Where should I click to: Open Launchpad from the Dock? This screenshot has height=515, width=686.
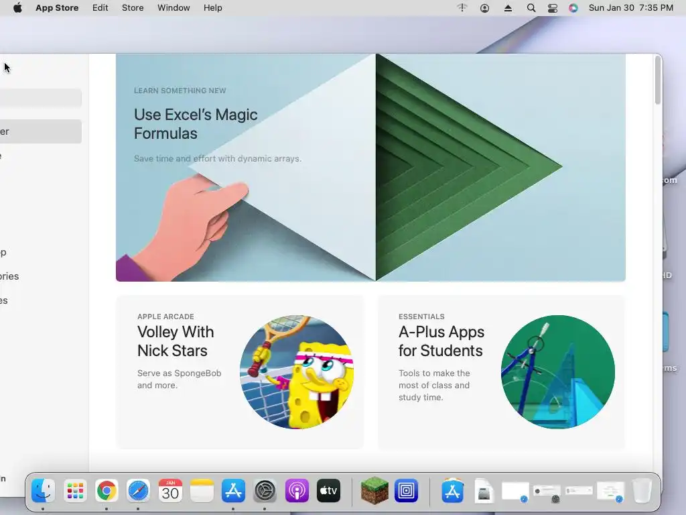pyautogui.click(x=75, y=491)
